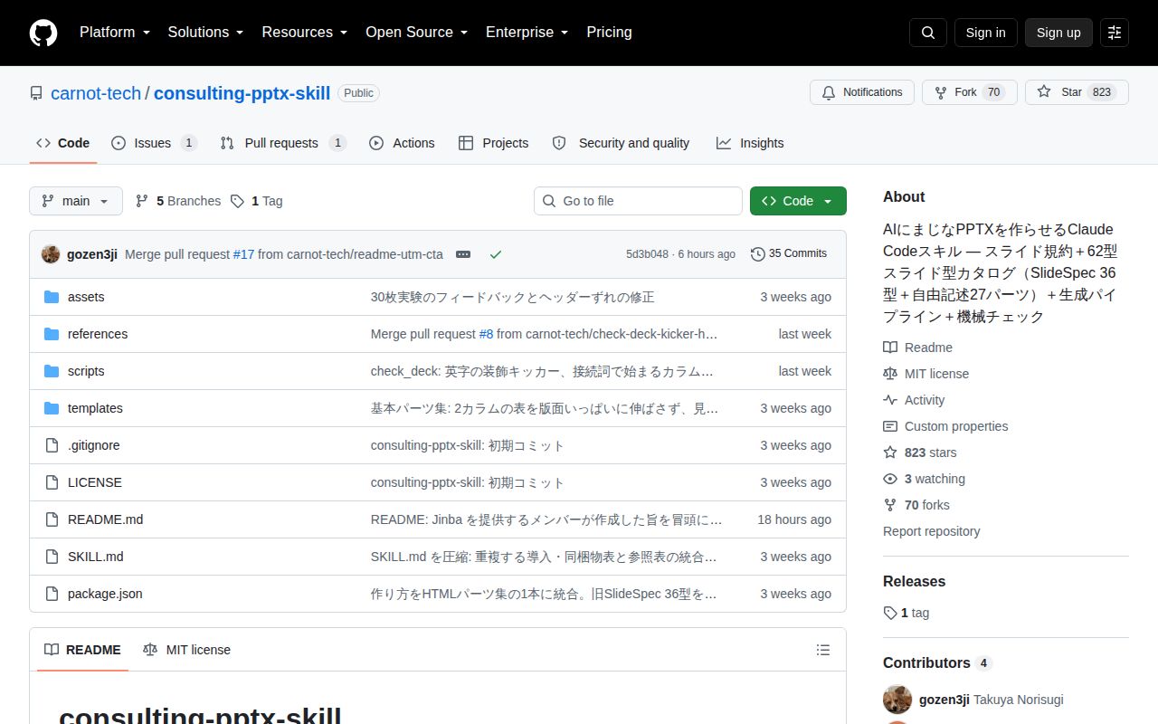Open the Releases heading link

point(915,581)
